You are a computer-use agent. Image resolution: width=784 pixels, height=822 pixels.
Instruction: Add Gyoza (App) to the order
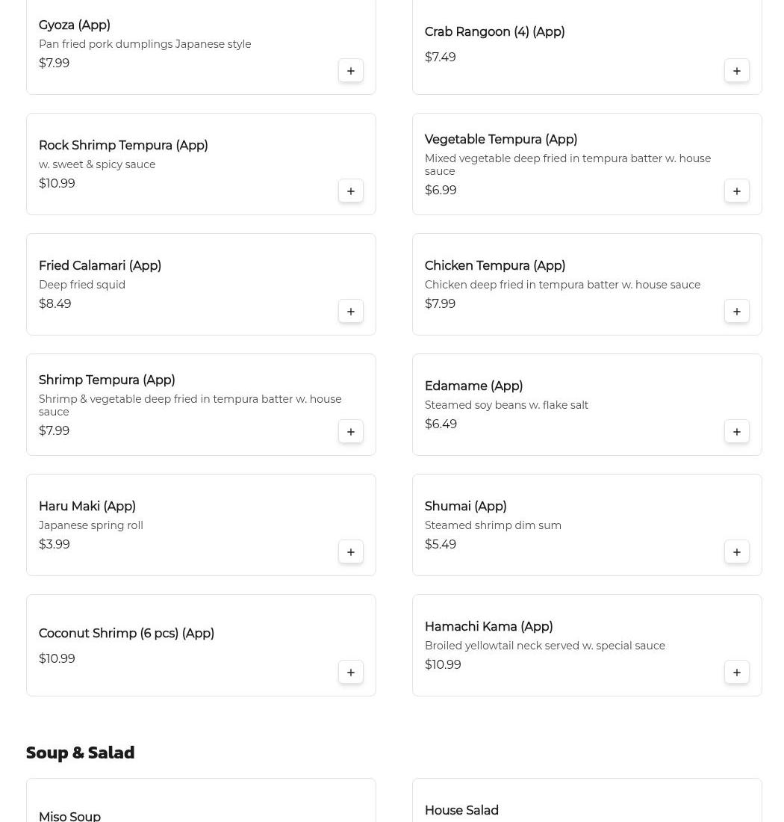[x=350, y=71]
